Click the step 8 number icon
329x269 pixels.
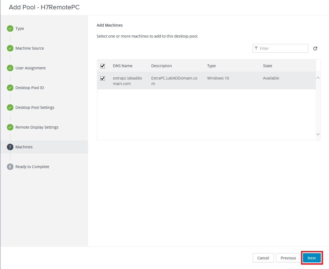pyautogui.click(x=10, y=167)
